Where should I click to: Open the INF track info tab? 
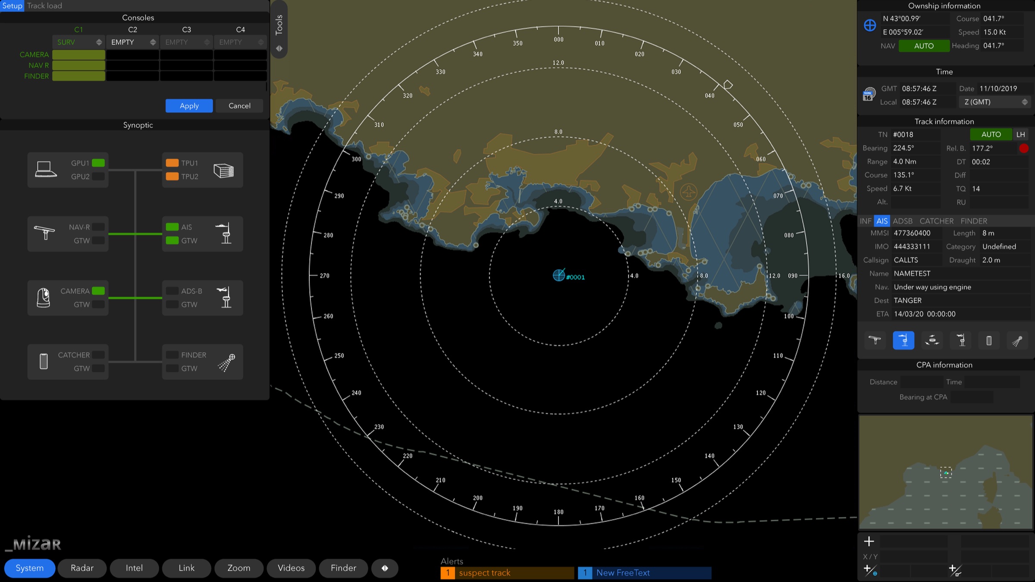point(866,221)
